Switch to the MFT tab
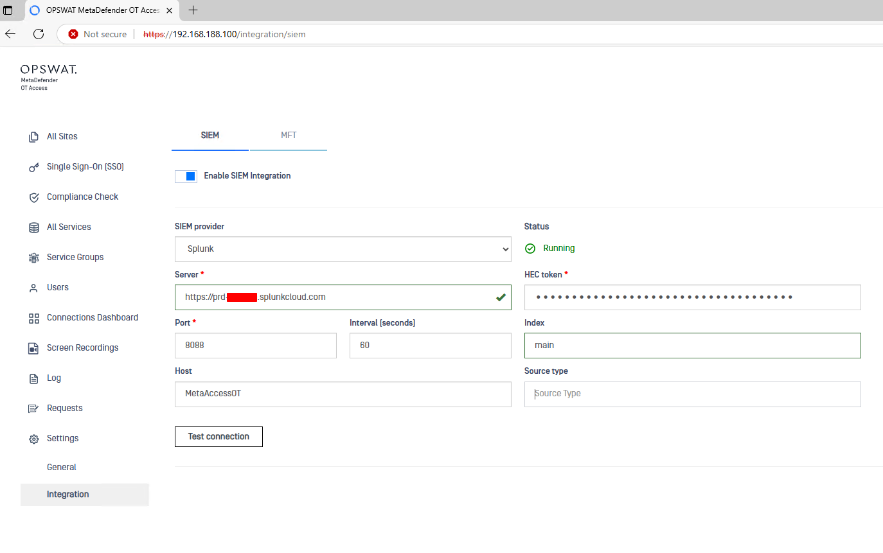Screen dimensions: 883x553 pos(289,136)
